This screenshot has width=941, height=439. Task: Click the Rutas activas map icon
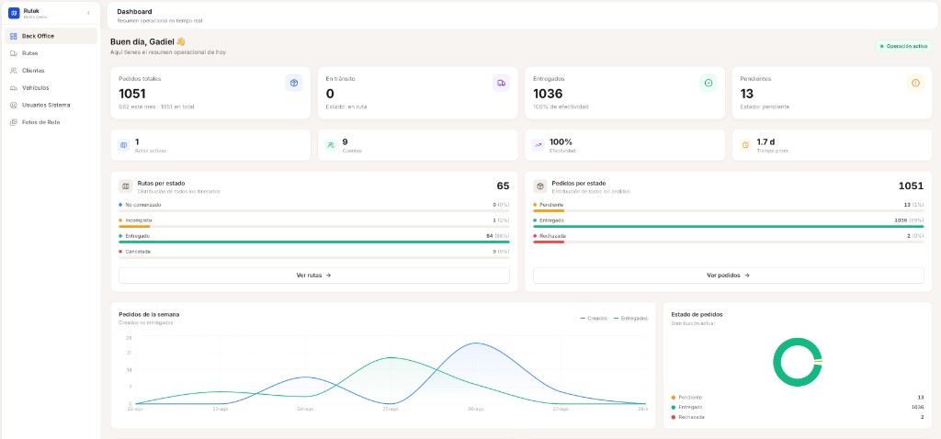click(x=124, y=145)
